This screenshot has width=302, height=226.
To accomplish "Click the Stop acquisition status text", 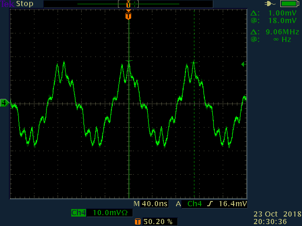I will click(x=25, y=4).
